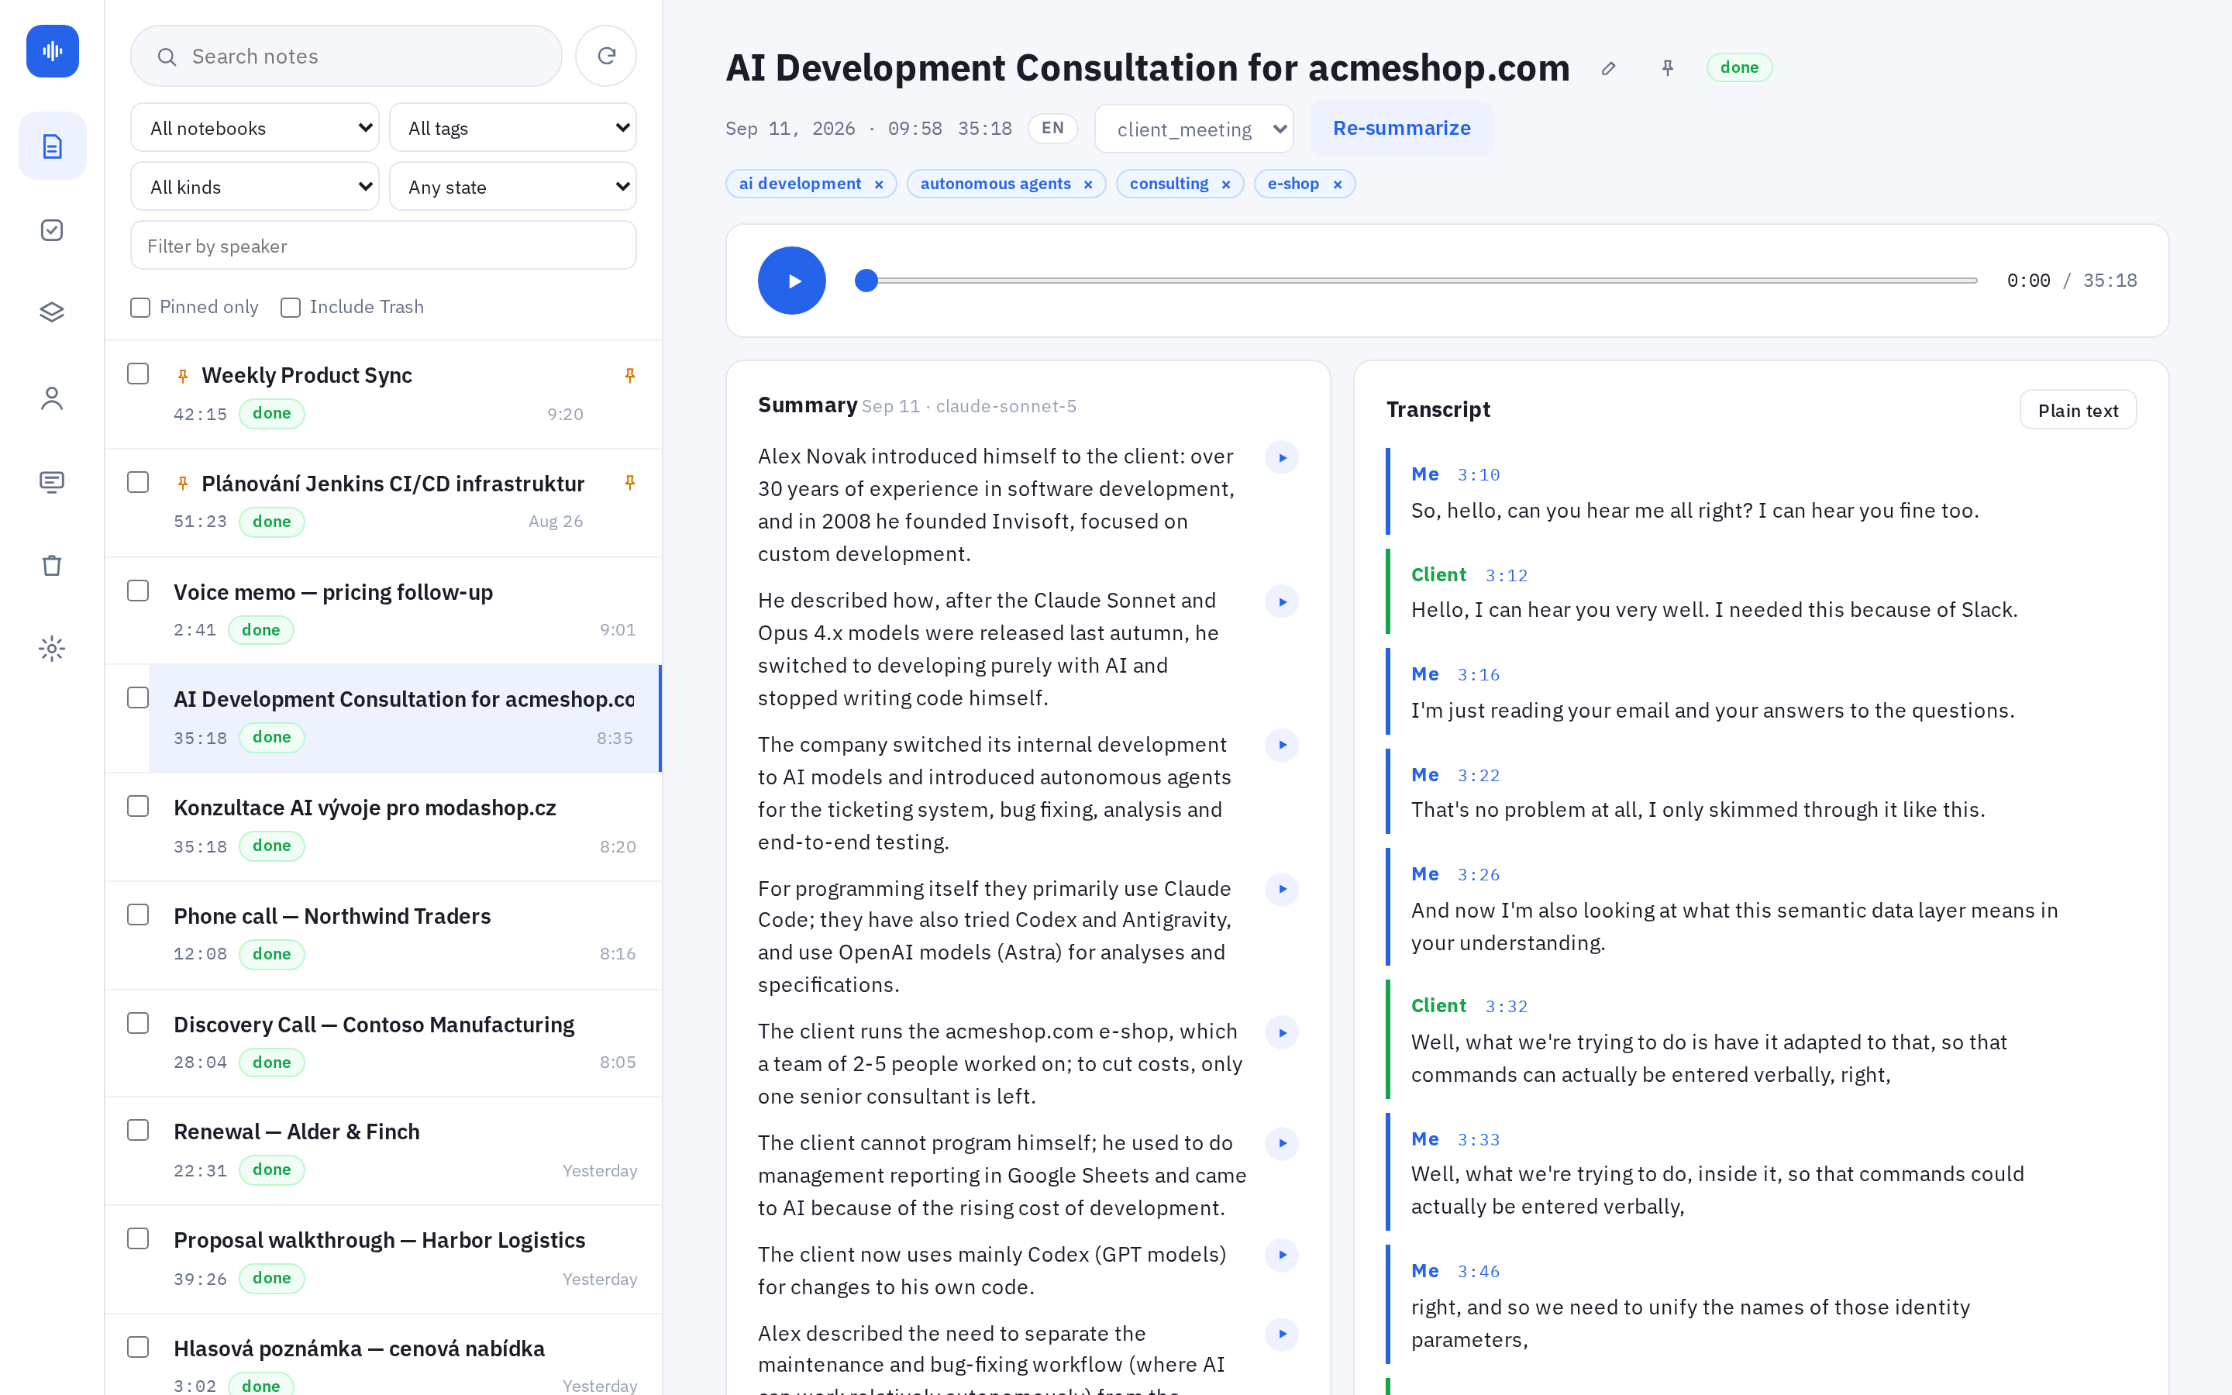Check the Weekly Product Sync note checkbox
The image size is (2232, 1395).
point(139,374)
